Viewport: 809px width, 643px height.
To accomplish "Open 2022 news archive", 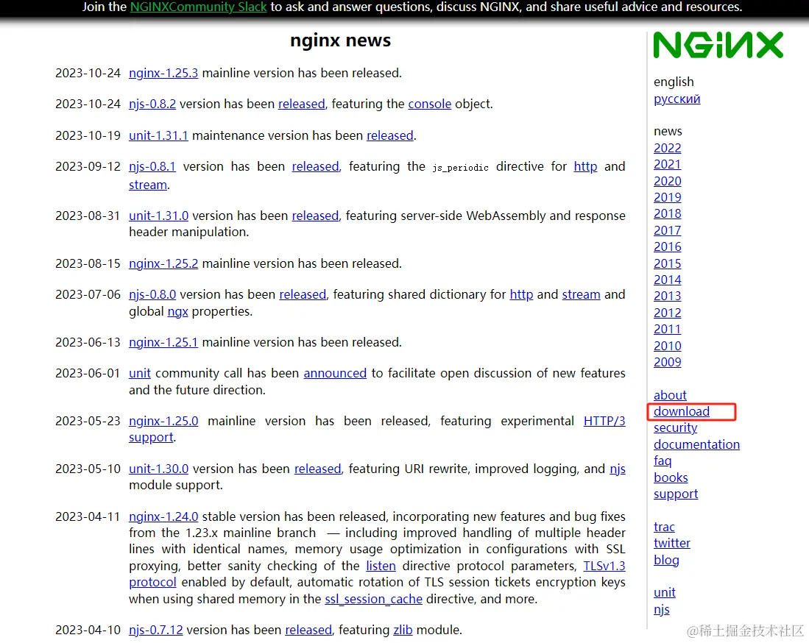I will coord(668,149).
